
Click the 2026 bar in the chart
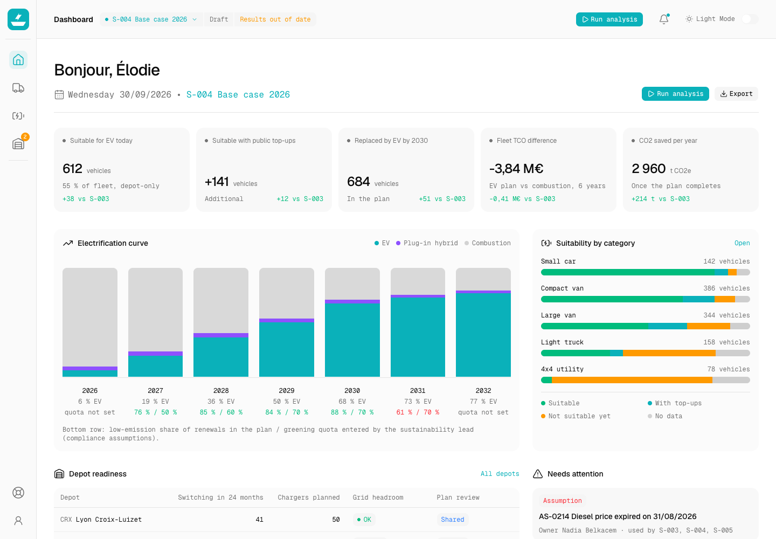pos(90,322)
